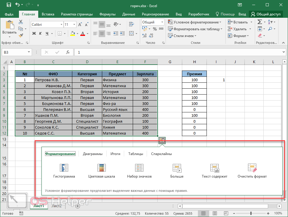The height and width of the screenshot is (217, 288).
Task: Save the workbook with the floppy disk icon
Action: coord(9,5)
